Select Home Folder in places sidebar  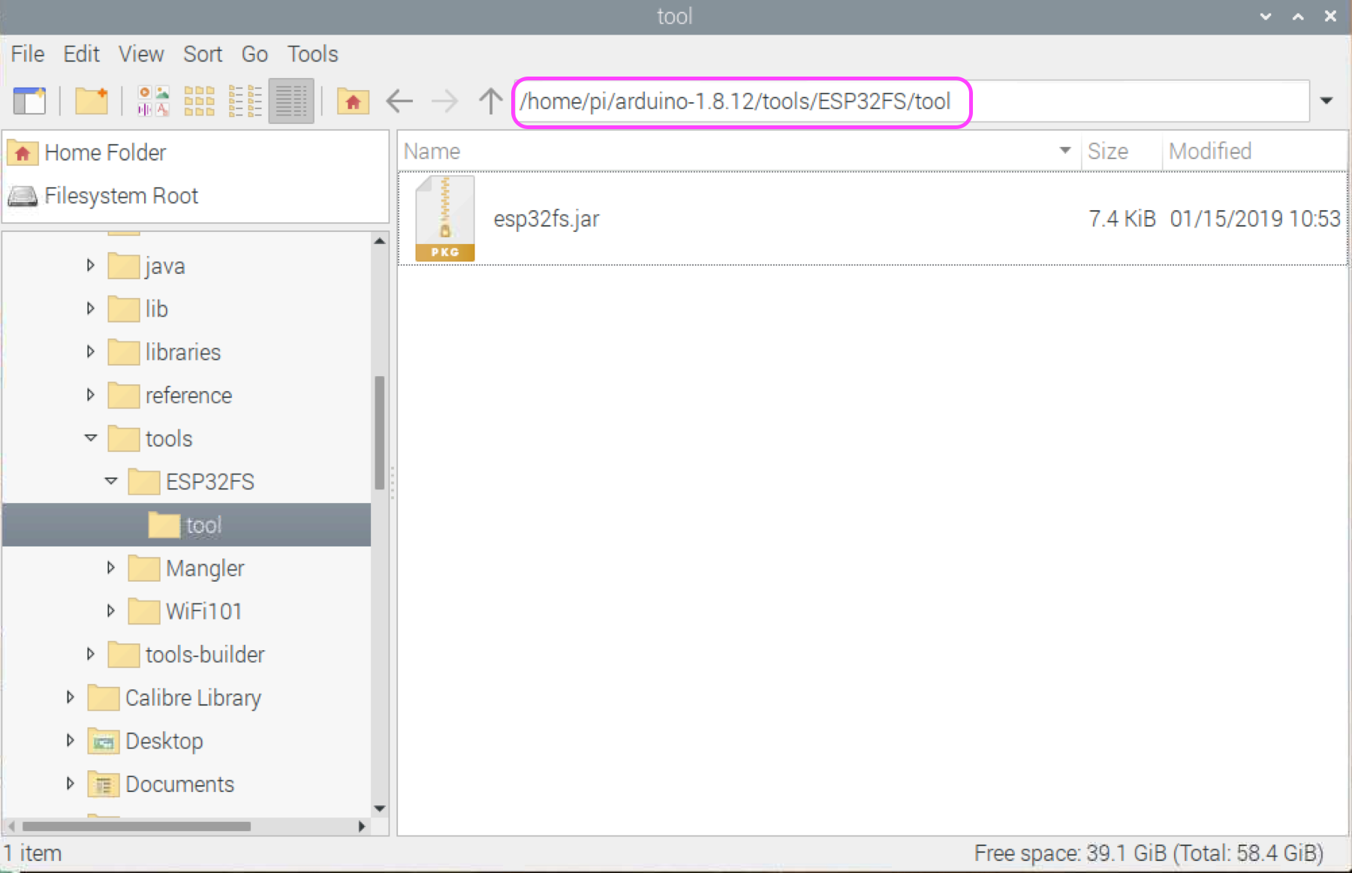(x=196, y=152)
